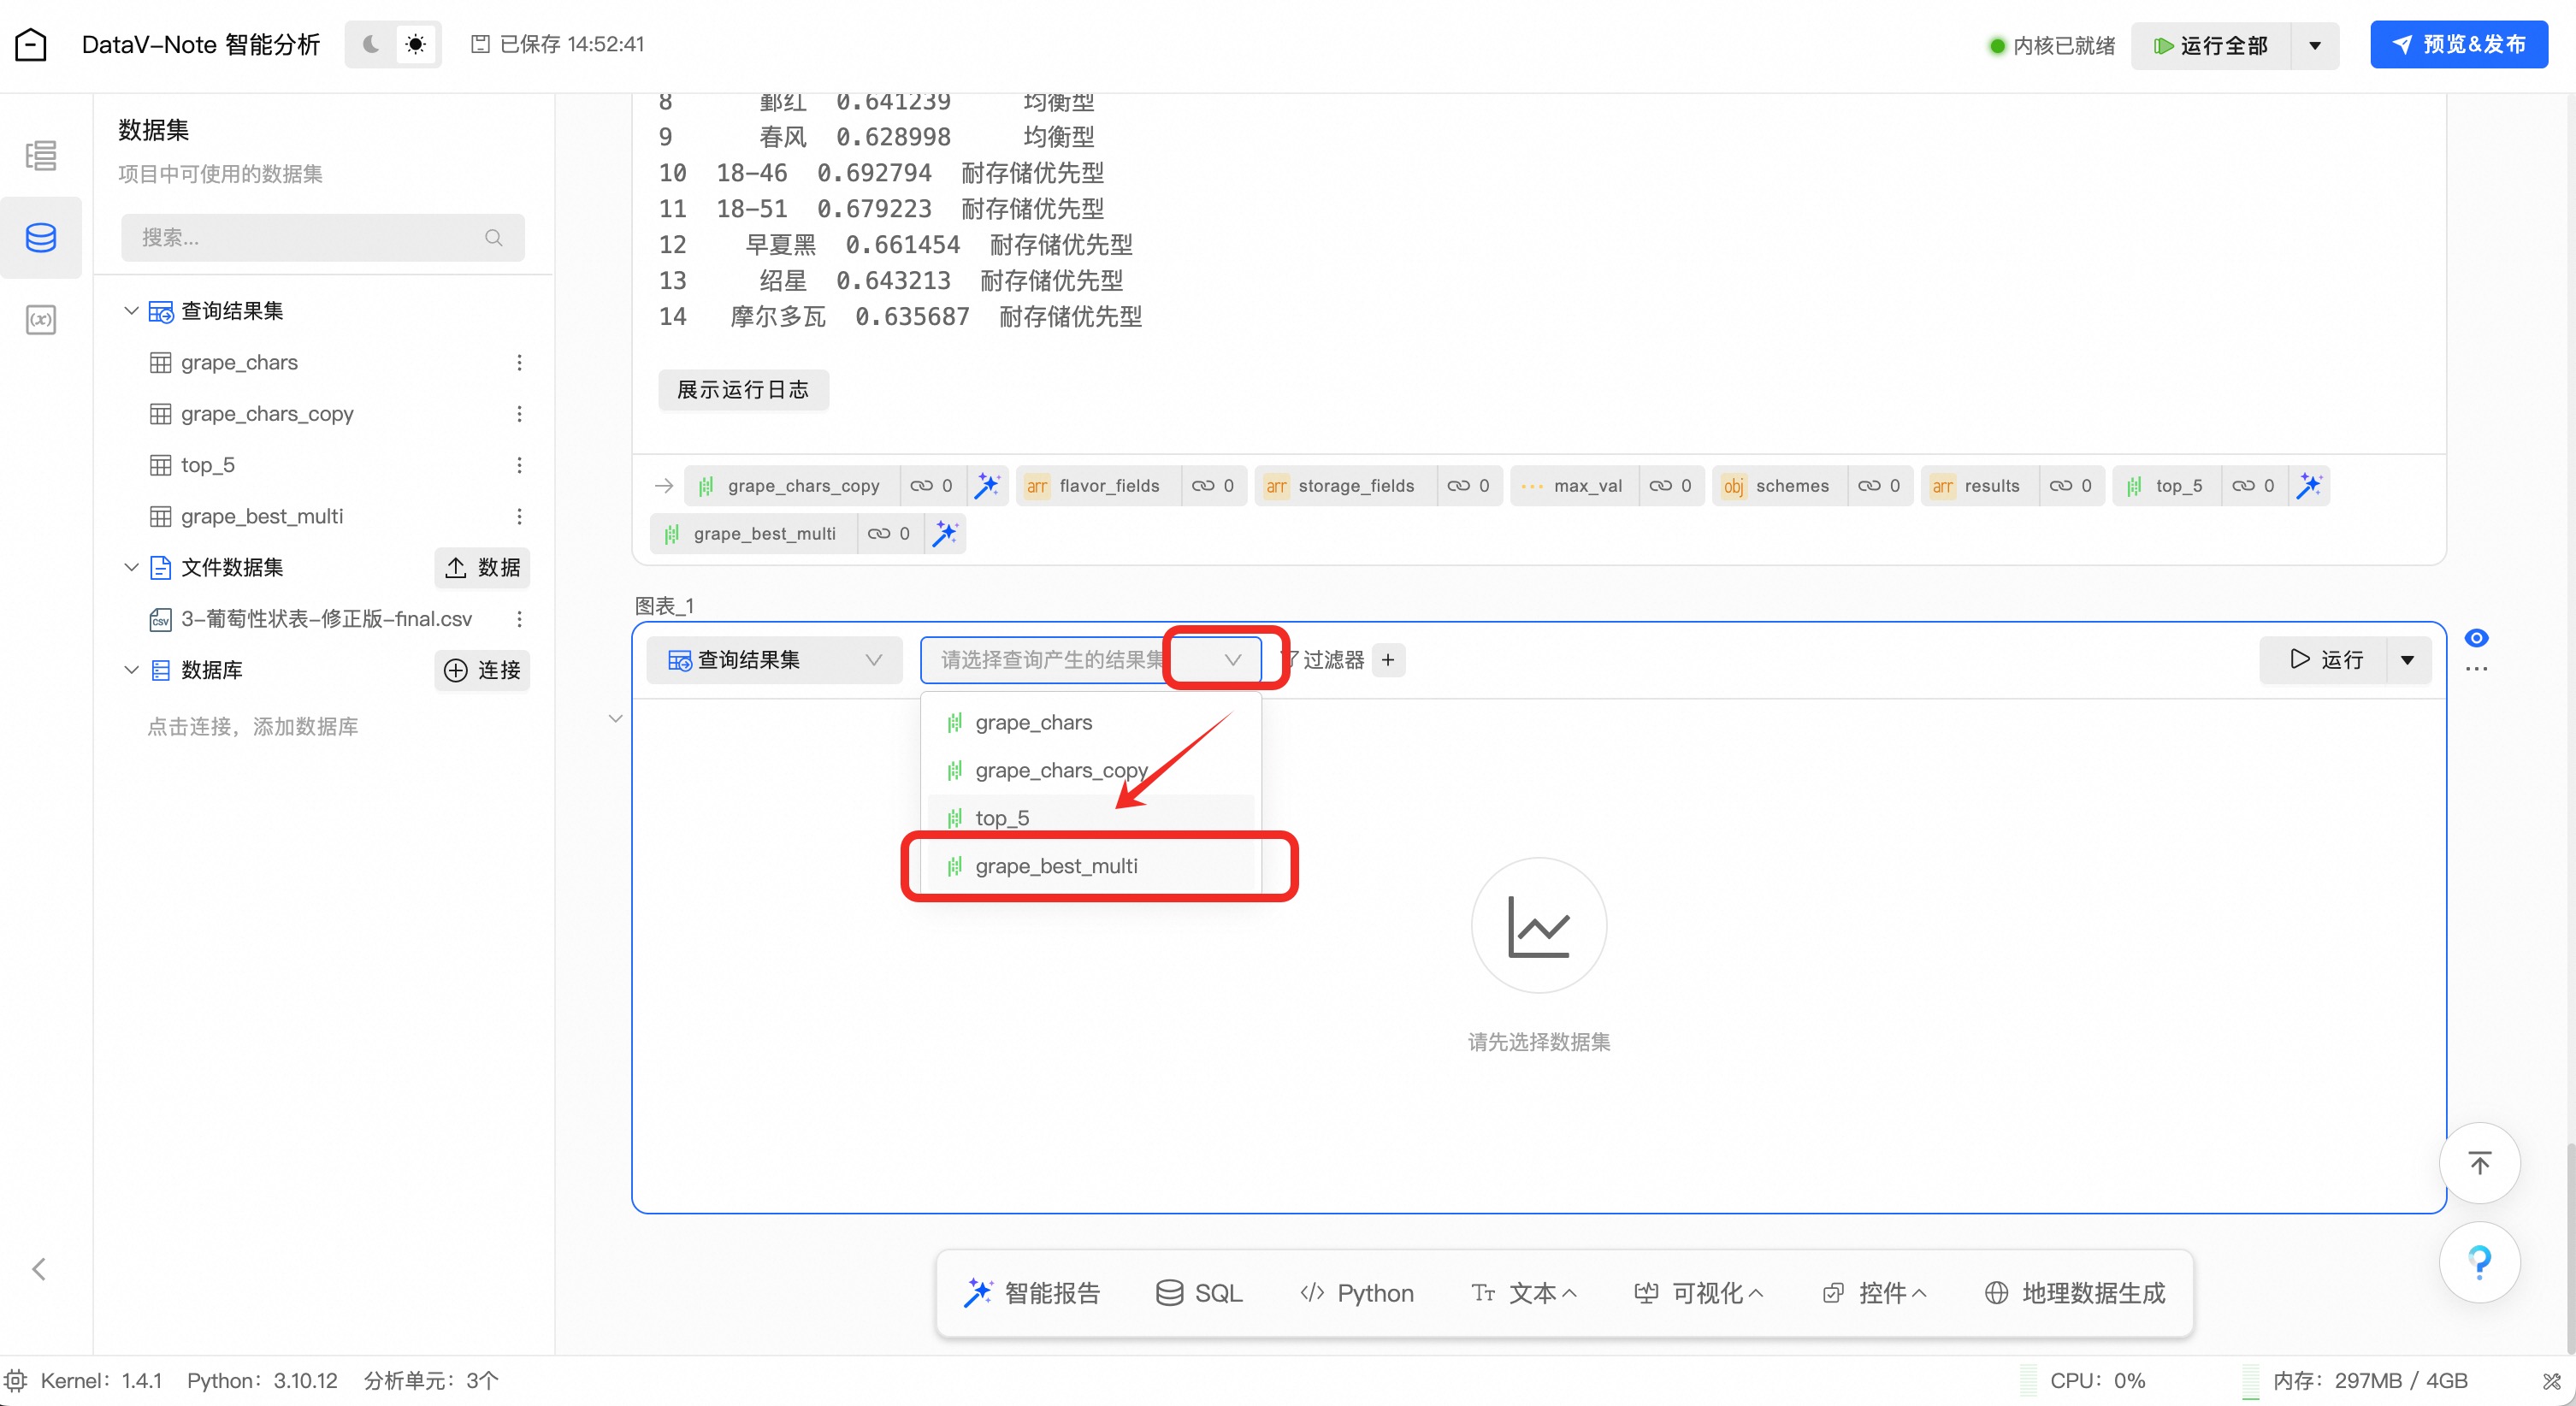Choose top_5 in the dropdown list
This screenshot has width=2576, height=1406.
(1002, 818)
